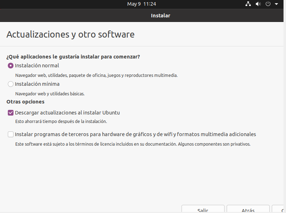Select the Instalación normal radio button
Viewport: 286px width, 213px height.
[x=11, y=66]
